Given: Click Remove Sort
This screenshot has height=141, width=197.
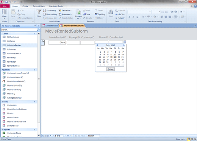Looking at the screenshot, I should pyautogui.click(x=50, y=18).
